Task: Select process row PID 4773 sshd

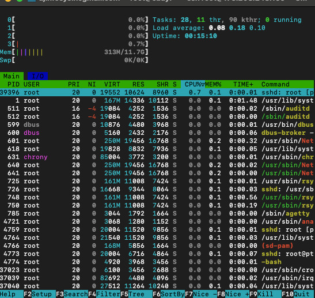Action: coord(157,254)
